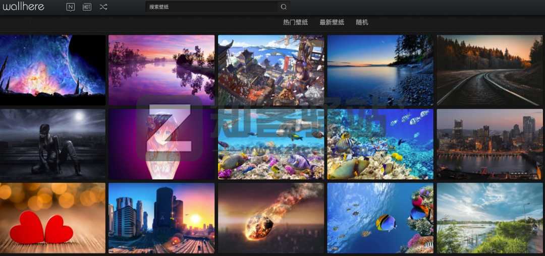Open the two red hearts wallpaper
The width and height of the screenshot is (545, 256).
coord(52,218)
